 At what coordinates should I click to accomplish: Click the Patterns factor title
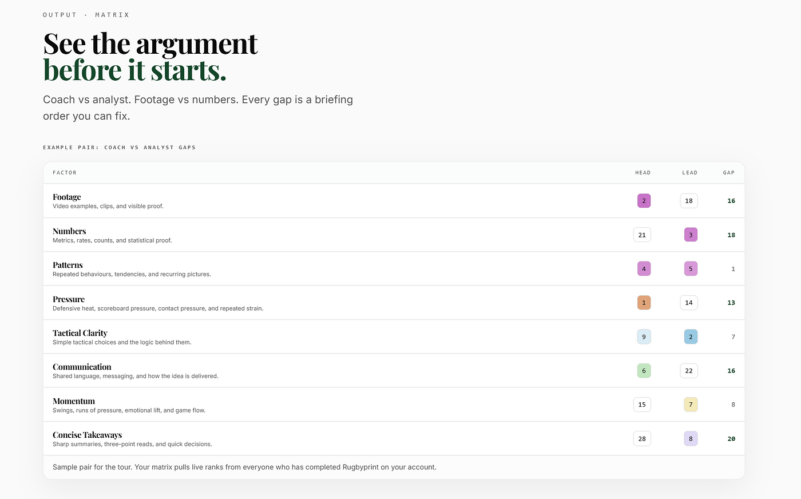[x=68, y=265]
